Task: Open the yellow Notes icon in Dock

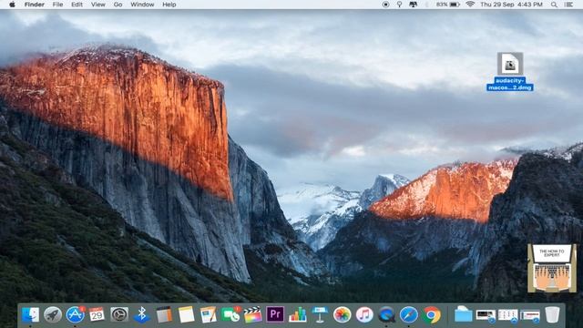Action: click(x=186, y=314)
